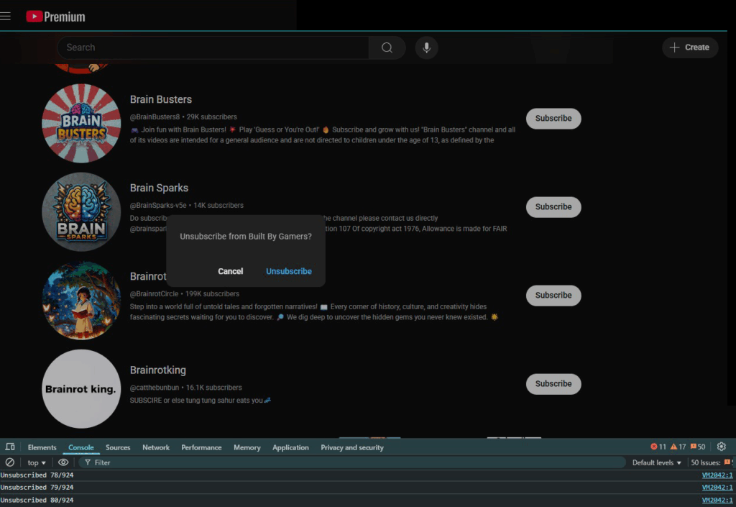
Task: Open the Performance tab
Action: tap(201, 447)
